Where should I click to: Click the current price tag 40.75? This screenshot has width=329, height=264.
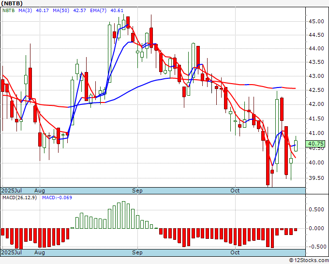316,144
